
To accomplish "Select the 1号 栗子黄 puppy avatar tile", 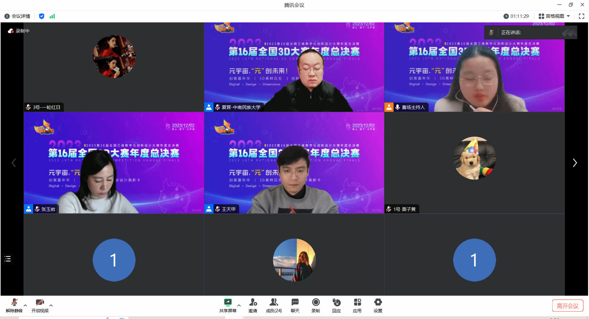I will [x=474, y=158].
